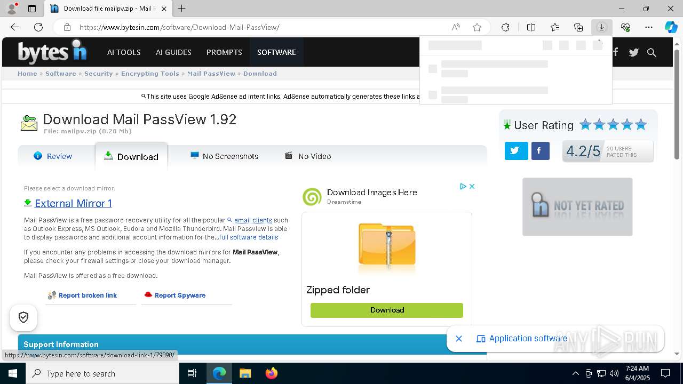683x384 pixels.
Task: Click the privacy shield floating icon
Action: [23, 318]
